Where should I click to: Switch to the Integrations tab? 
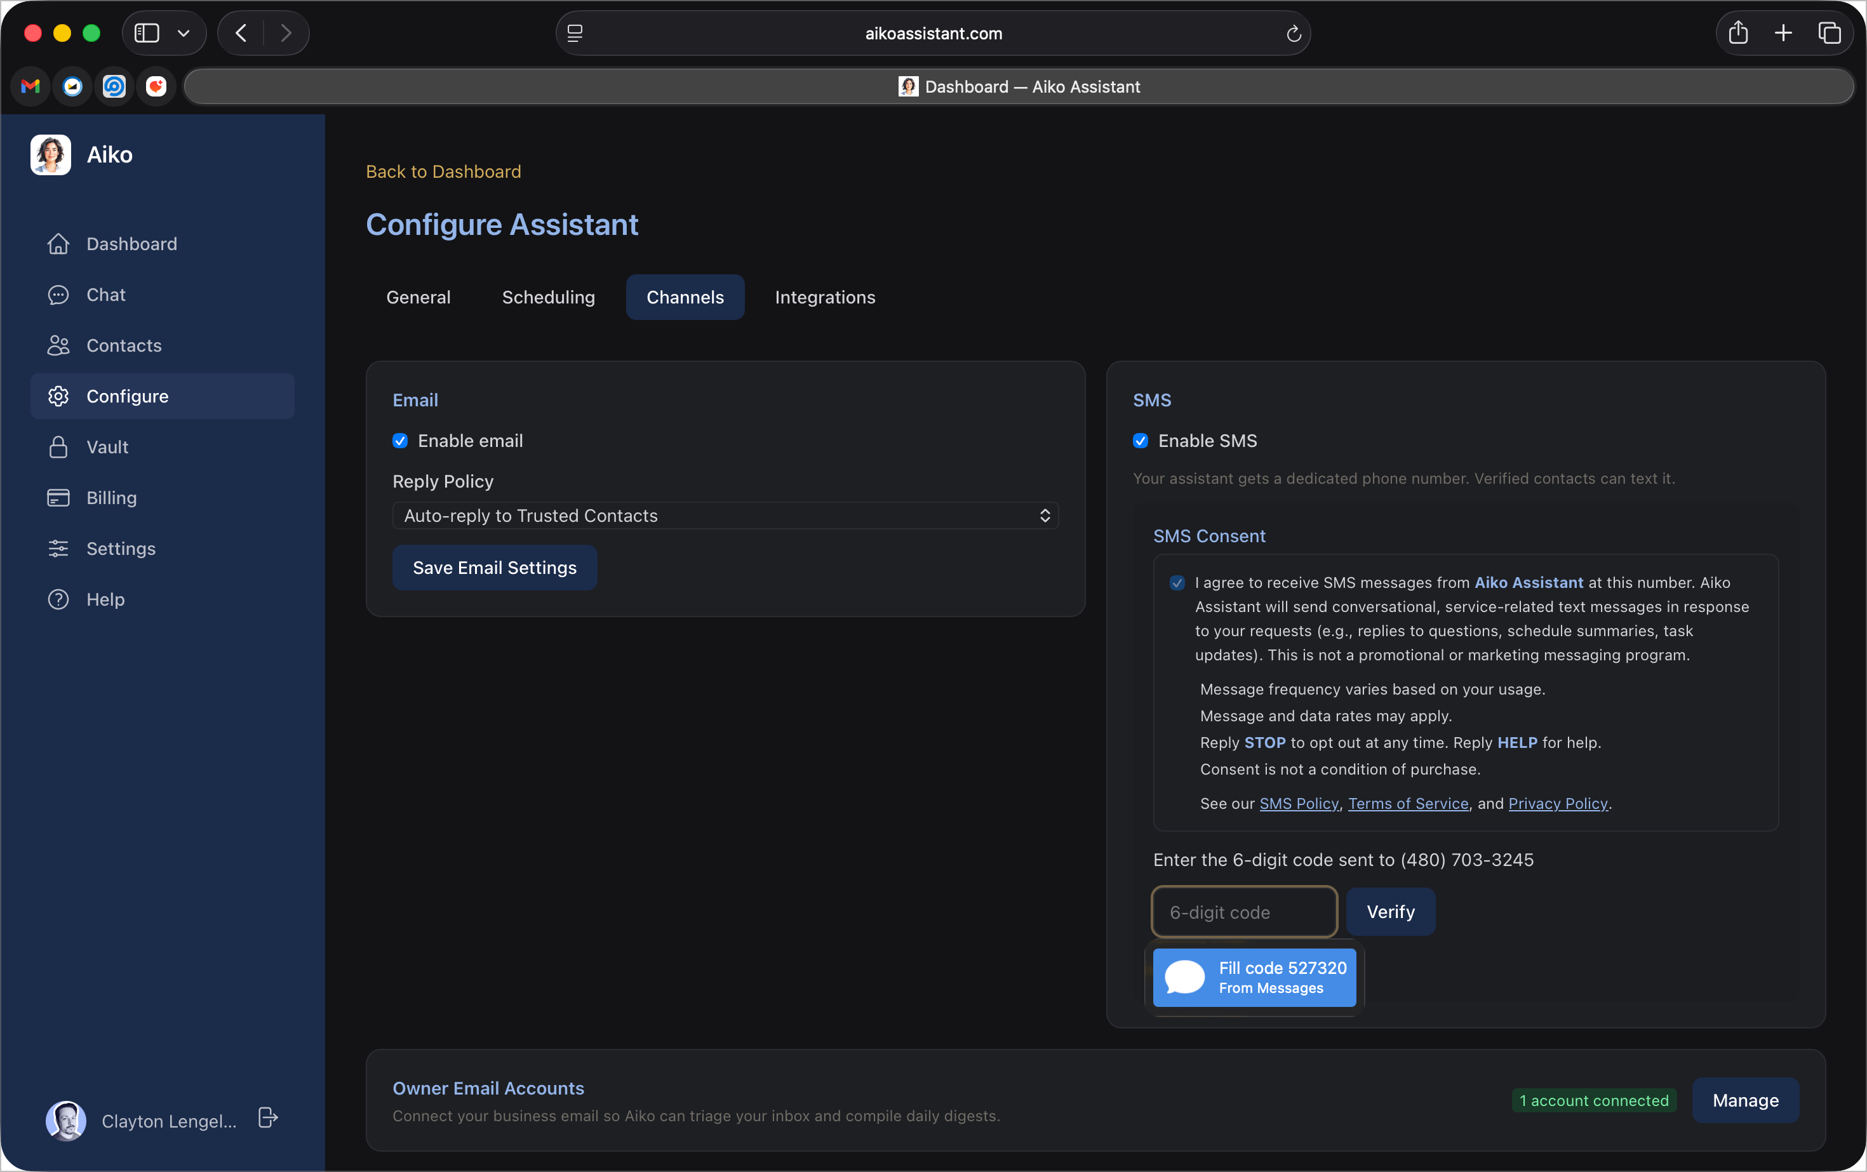click(x=824, y=298)
